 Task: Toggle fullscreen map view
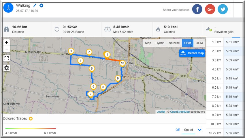point(6,58)
